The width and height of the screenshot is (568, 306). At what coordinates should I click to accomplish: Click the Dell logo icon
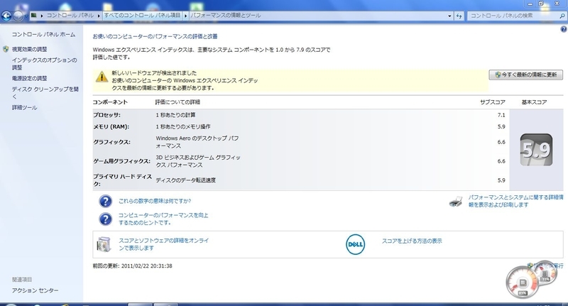pos(356,244)
